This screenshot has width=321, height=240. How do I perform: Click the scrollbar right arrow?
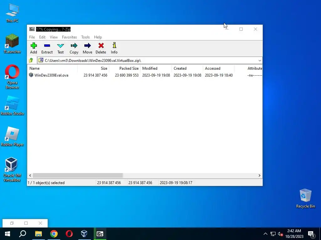pos(259,176)
